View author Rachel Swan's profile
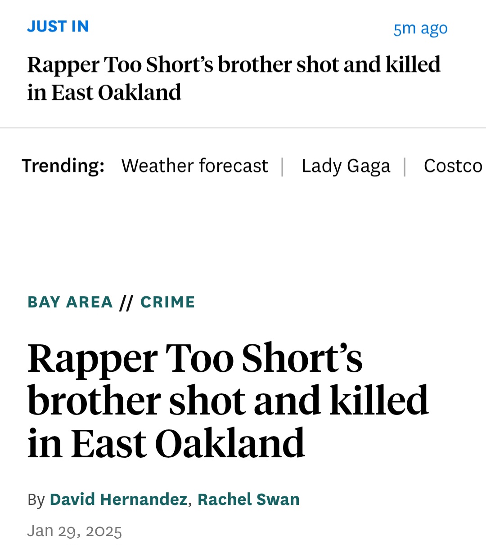This screenshot has width=486, height=545. click(x=248, y=500)
